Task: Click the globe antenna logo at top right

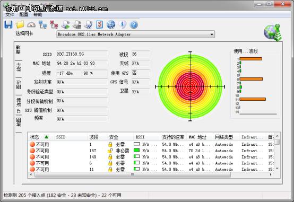Action: (x=273, y=32)
